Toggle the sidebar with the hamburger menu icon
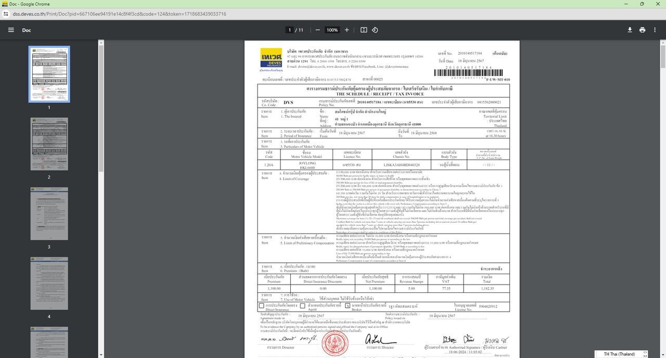This screenshot has width=666, height=358. point(11,30)
